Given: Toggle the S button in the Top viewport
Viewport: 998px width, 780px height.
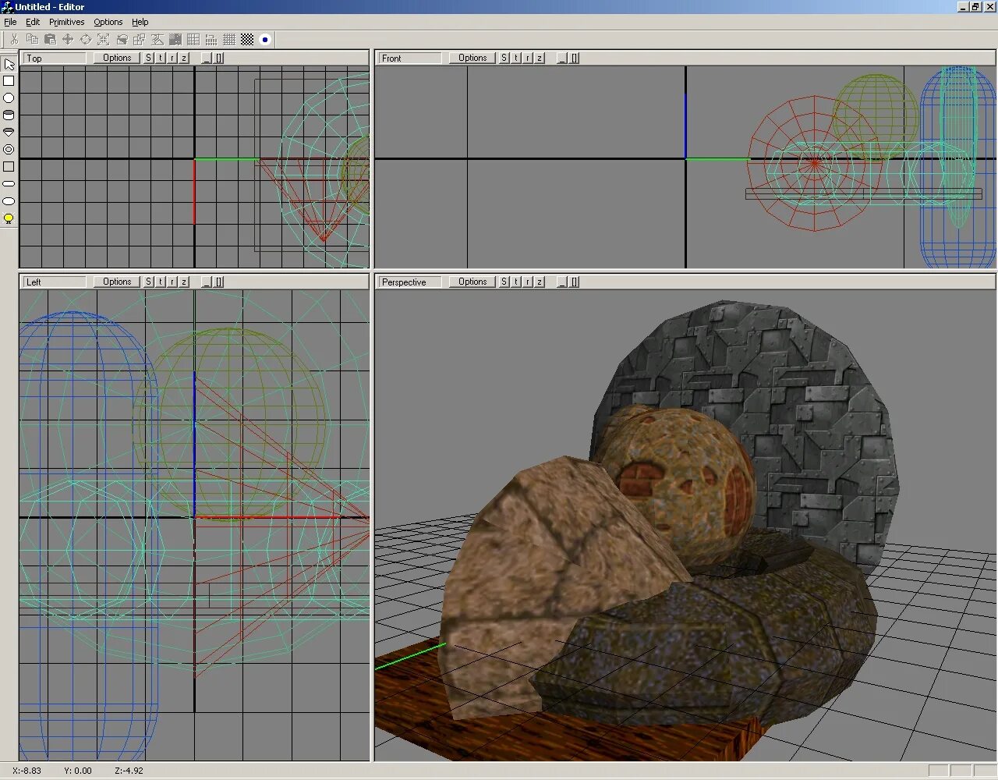Looking at the screenshot, I should [147, 57].
